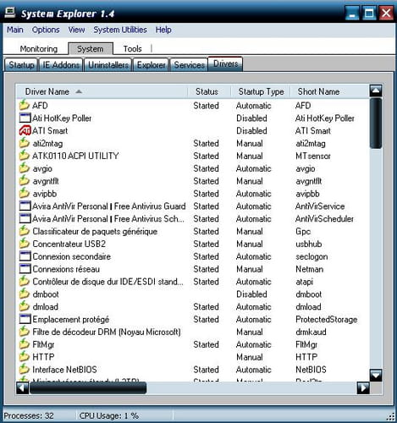
Task: Click the Avira Free Antivirus Sch... icon
Action: click(25, 218)
